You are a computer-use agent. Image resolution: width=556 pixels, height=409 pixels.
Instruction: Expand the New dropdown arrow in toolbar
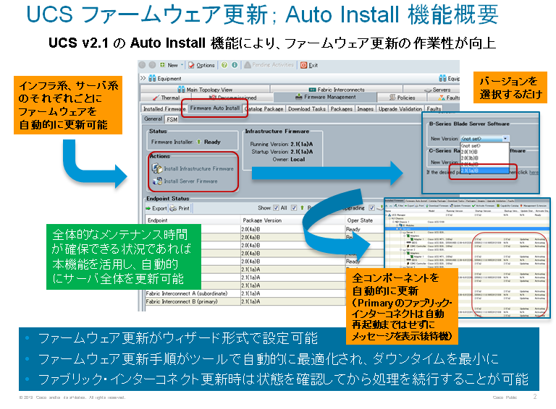(x=182, y=65)
